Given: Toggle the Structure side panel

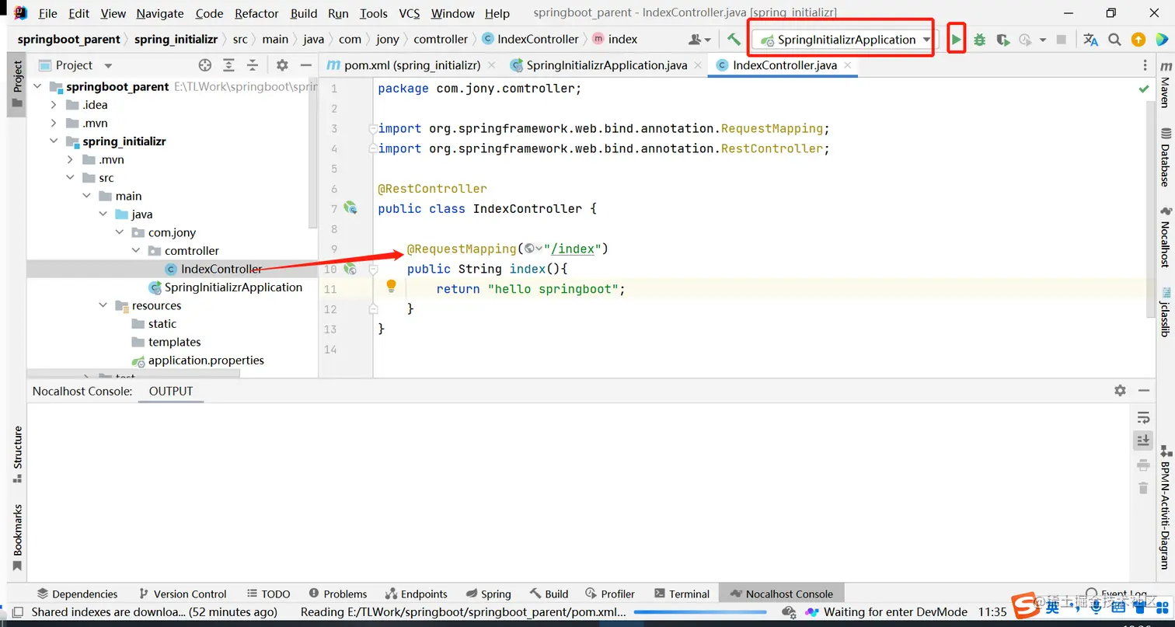Looking at the screenshot, I should (17, 455).
